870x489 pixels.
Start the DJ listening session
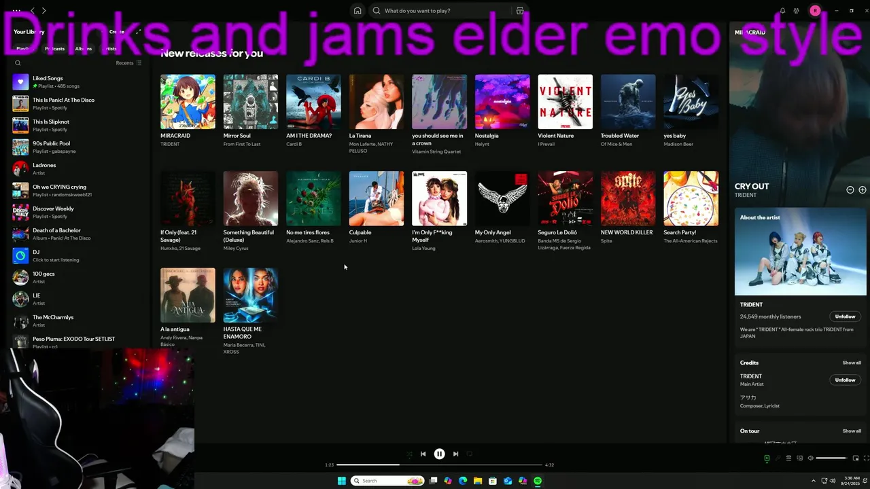[x=77, y=256]
